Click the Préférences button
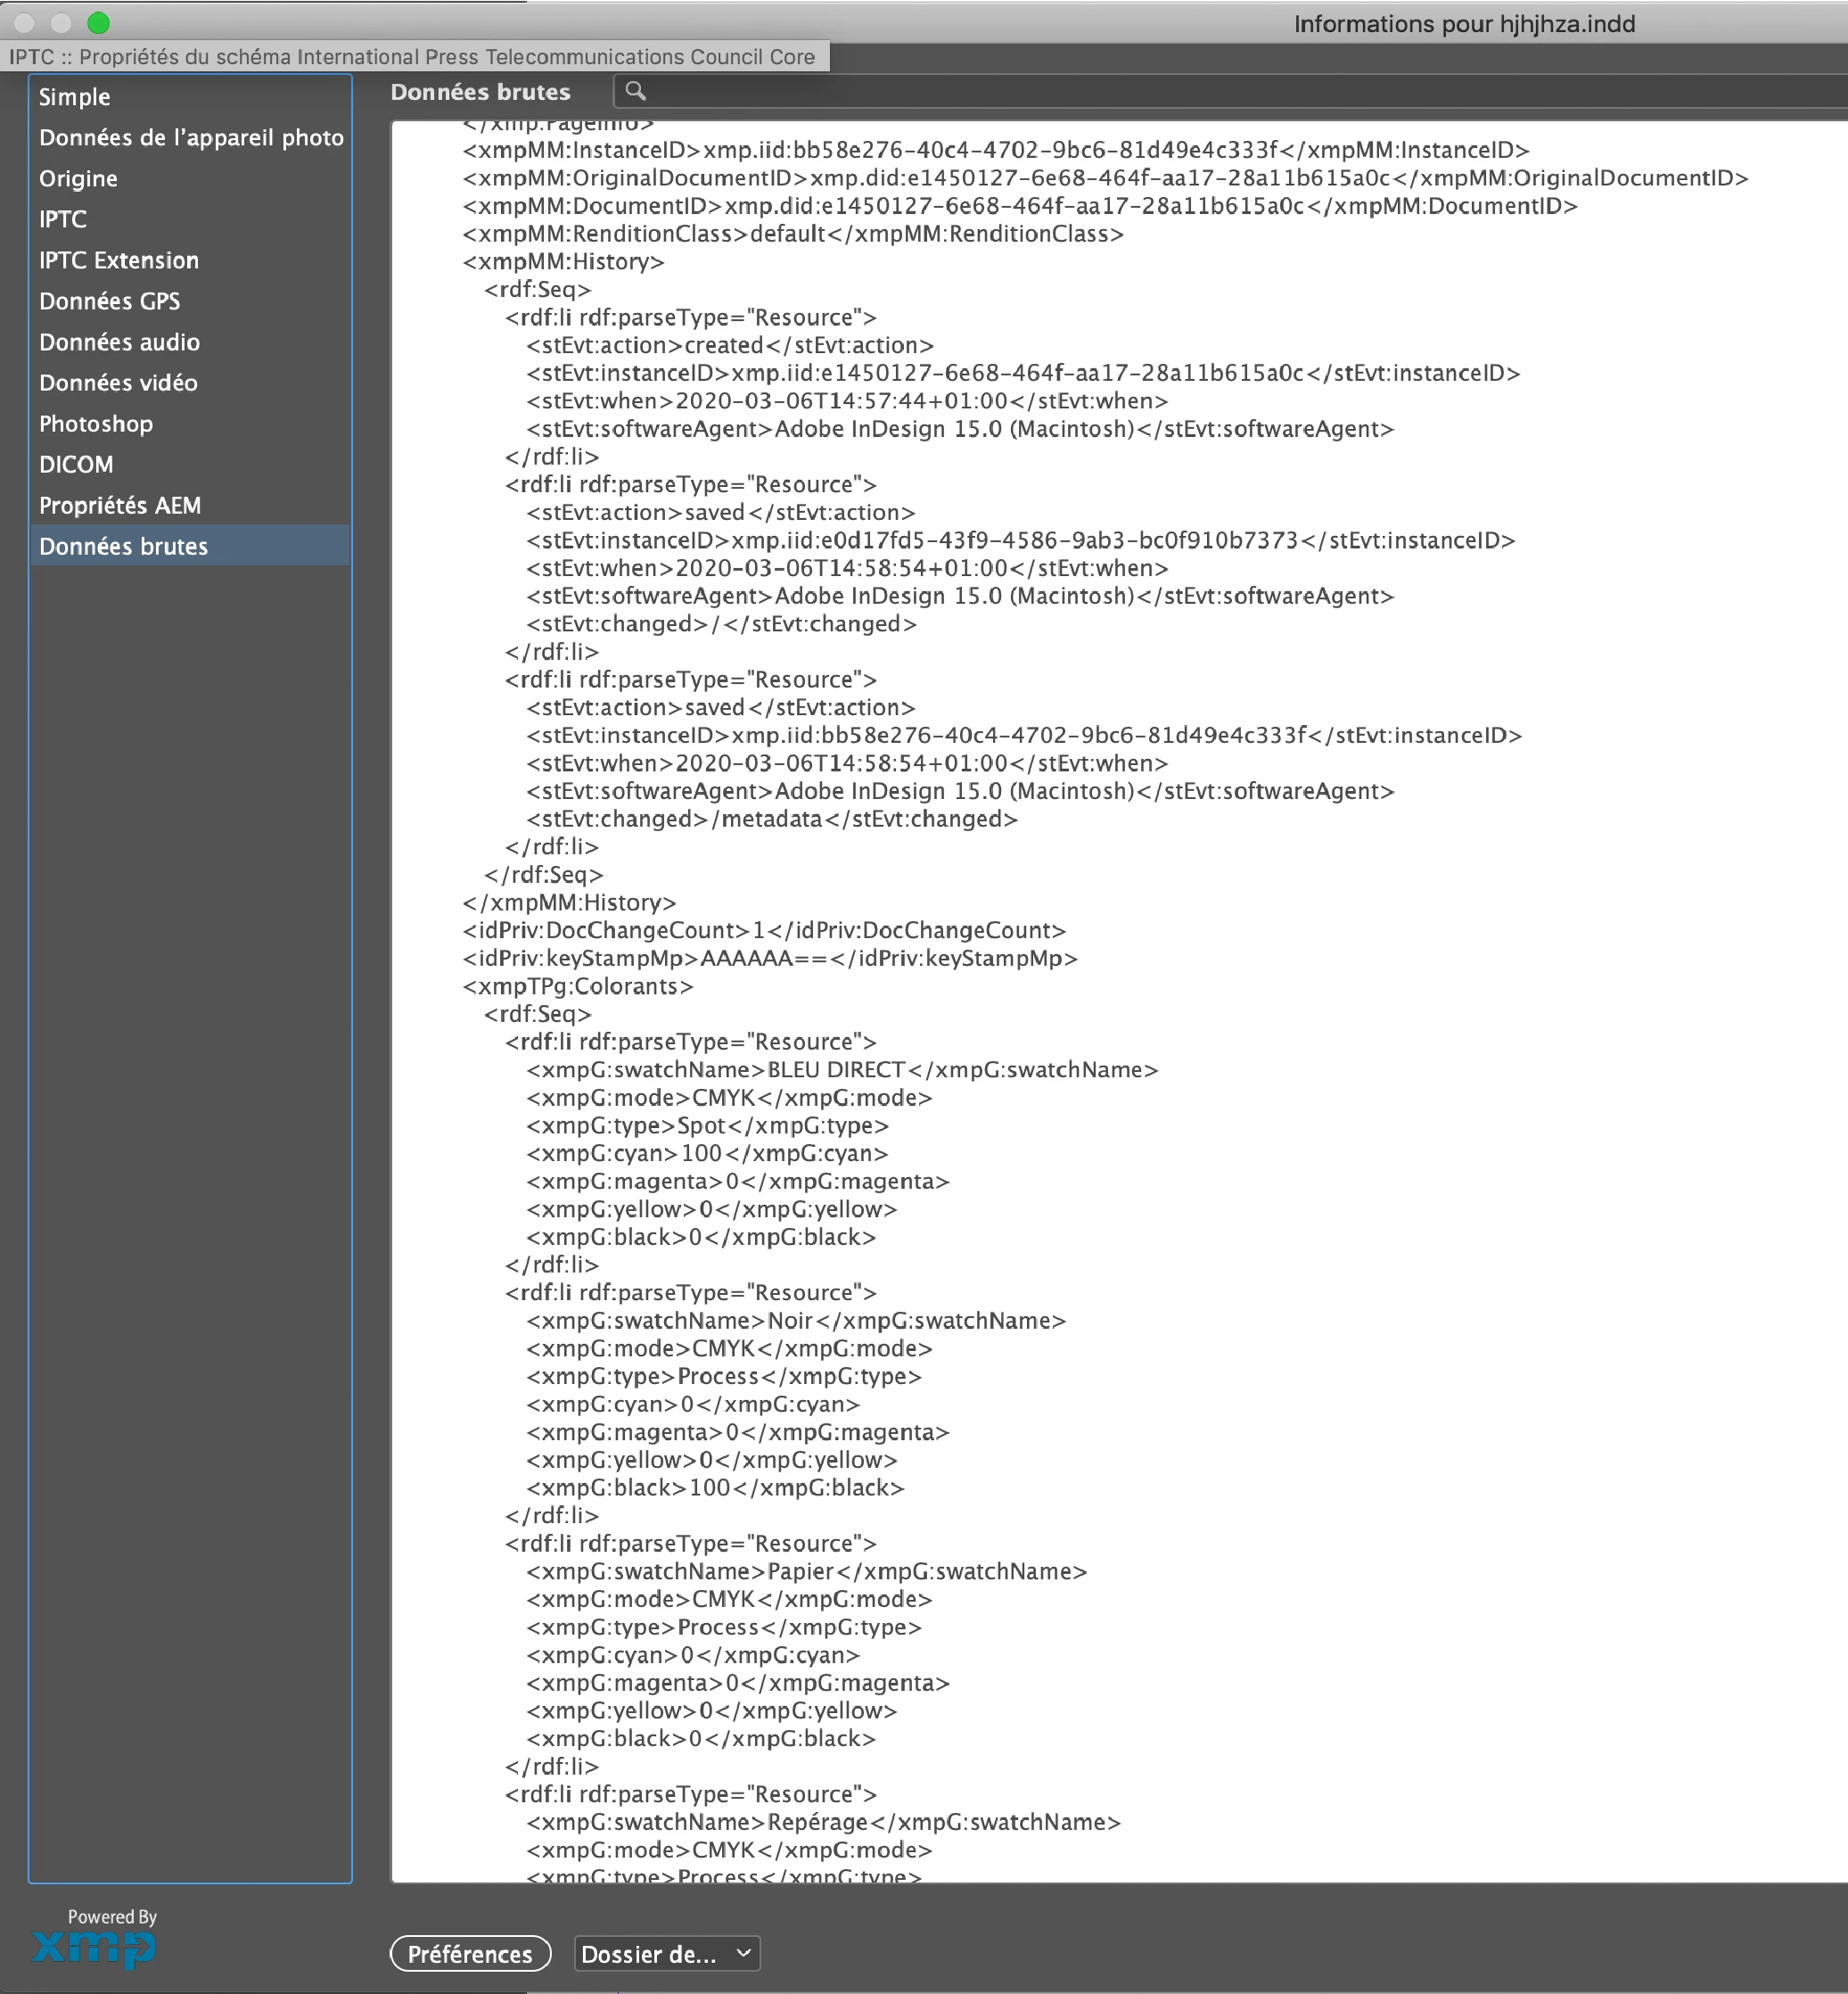 pyautogui.click(x=470, y=1953)
